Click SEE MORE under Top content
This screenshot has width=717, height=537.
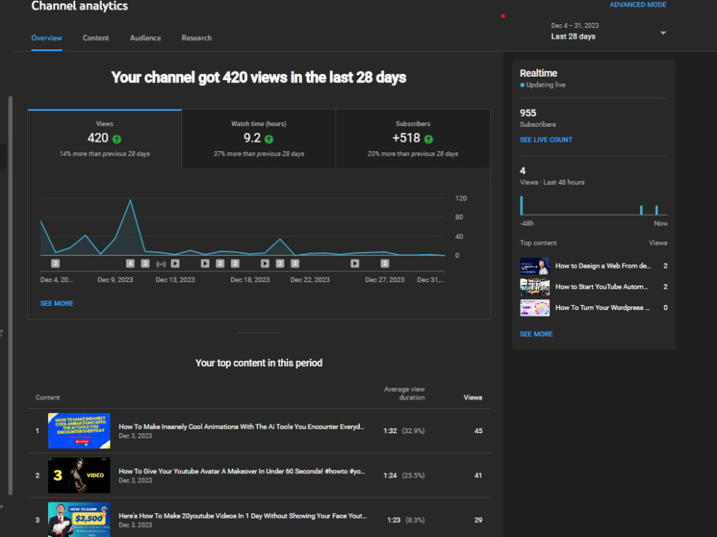[x=536, y=334]
